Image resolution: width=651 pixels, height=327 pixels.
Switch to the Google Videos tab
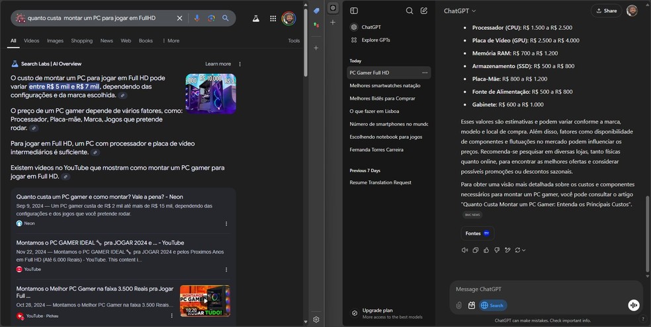click(32, 40)
